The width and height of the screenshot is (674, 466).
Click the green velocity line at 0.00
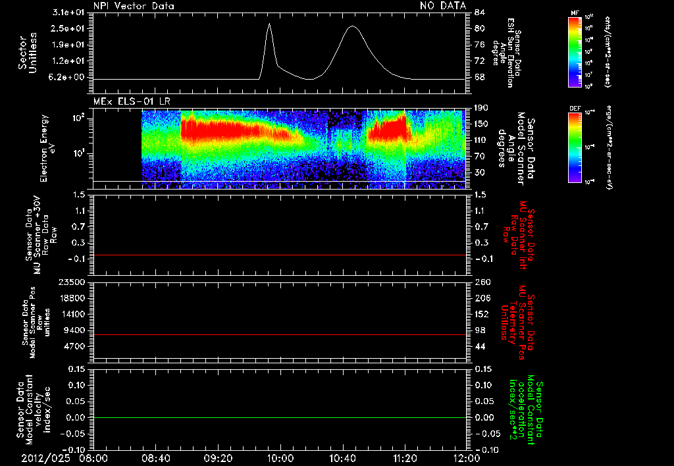[x=280, y=417]
